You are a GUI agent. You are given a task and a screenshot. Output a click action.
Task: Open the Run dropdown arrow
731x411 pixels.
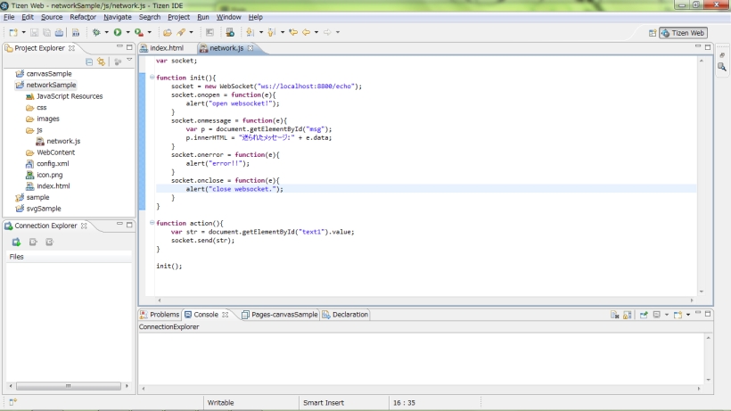[127, 33]
